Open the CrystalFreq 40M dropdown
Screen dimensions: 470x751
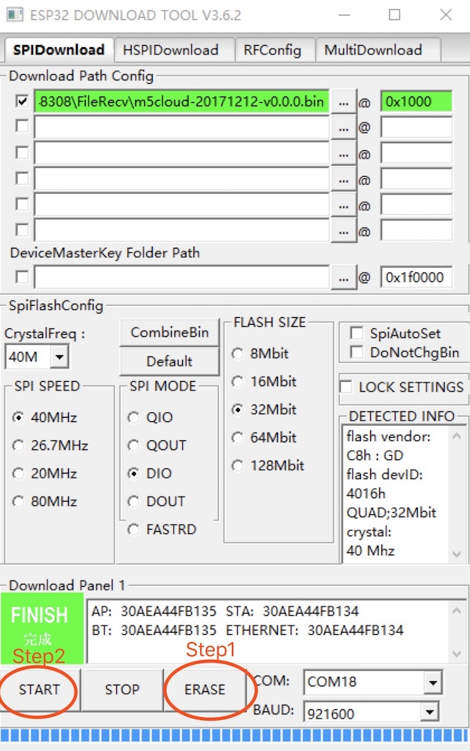(60, 356)
